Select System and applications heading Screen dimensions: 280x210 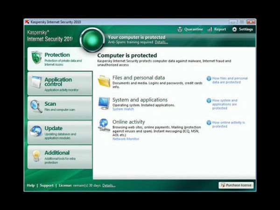tap(140, 100)
